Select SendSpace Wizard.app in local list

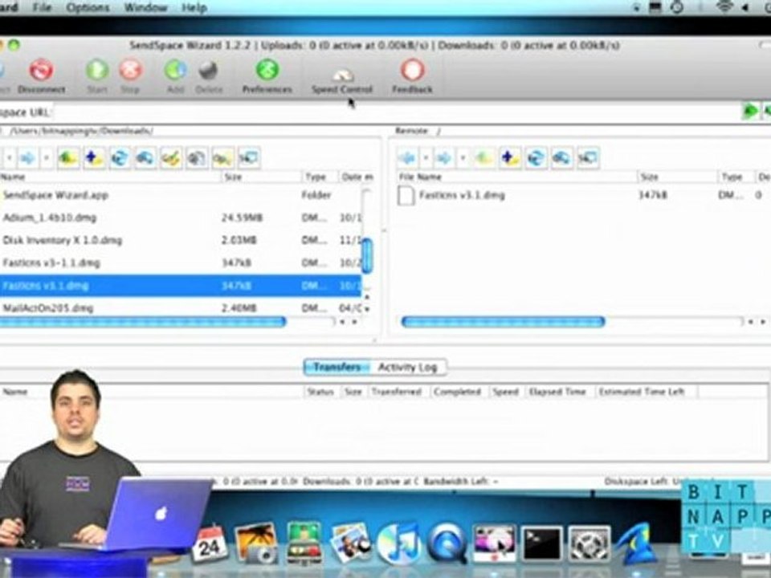pyautogui.click(x=181, y=195)
